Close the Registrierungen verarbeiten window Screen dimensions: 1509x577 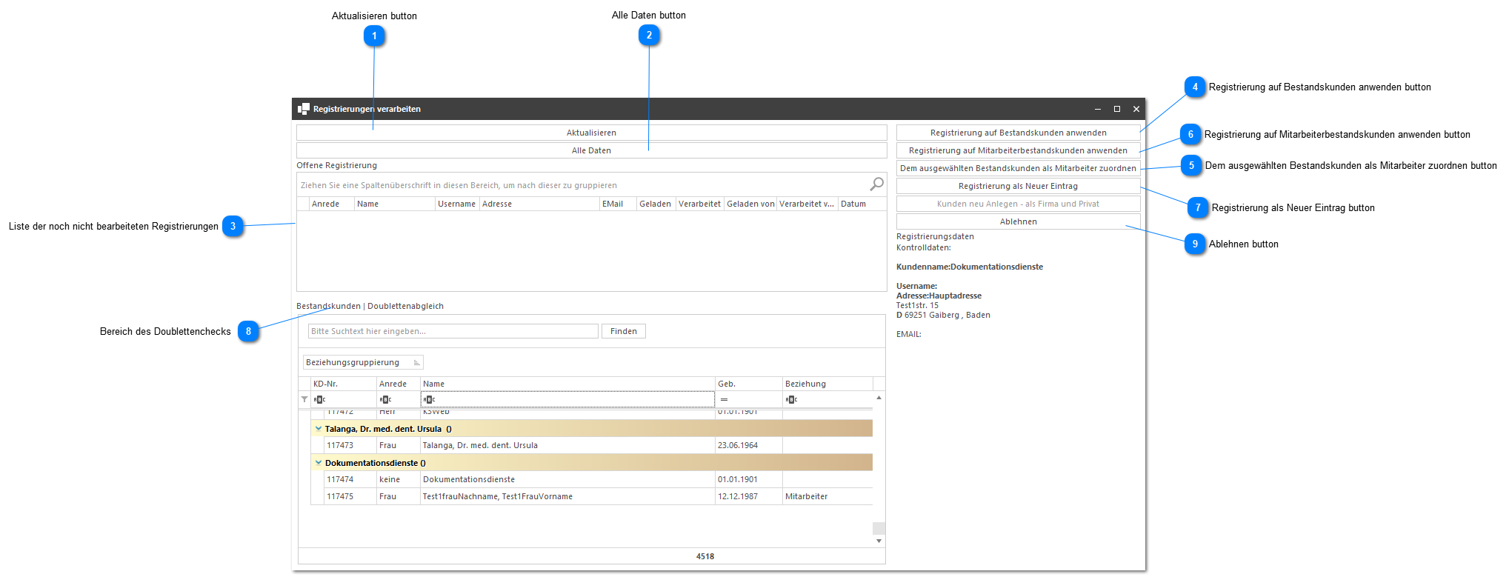(1136, 109)
